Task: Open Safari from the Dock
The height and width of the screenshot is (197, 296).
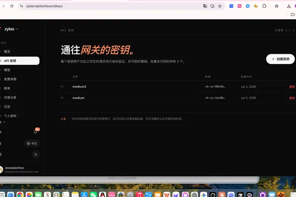Action: (x=11, y=195)
